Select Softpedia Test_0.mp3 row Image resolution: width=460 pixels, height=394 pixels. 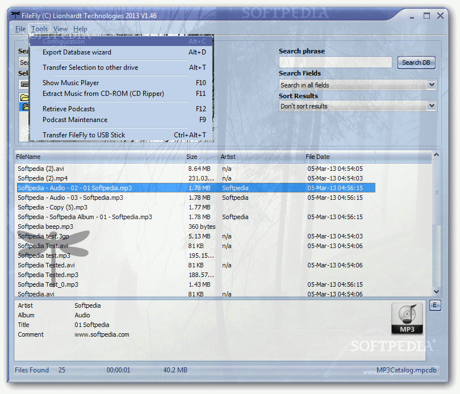coord(196,285)
